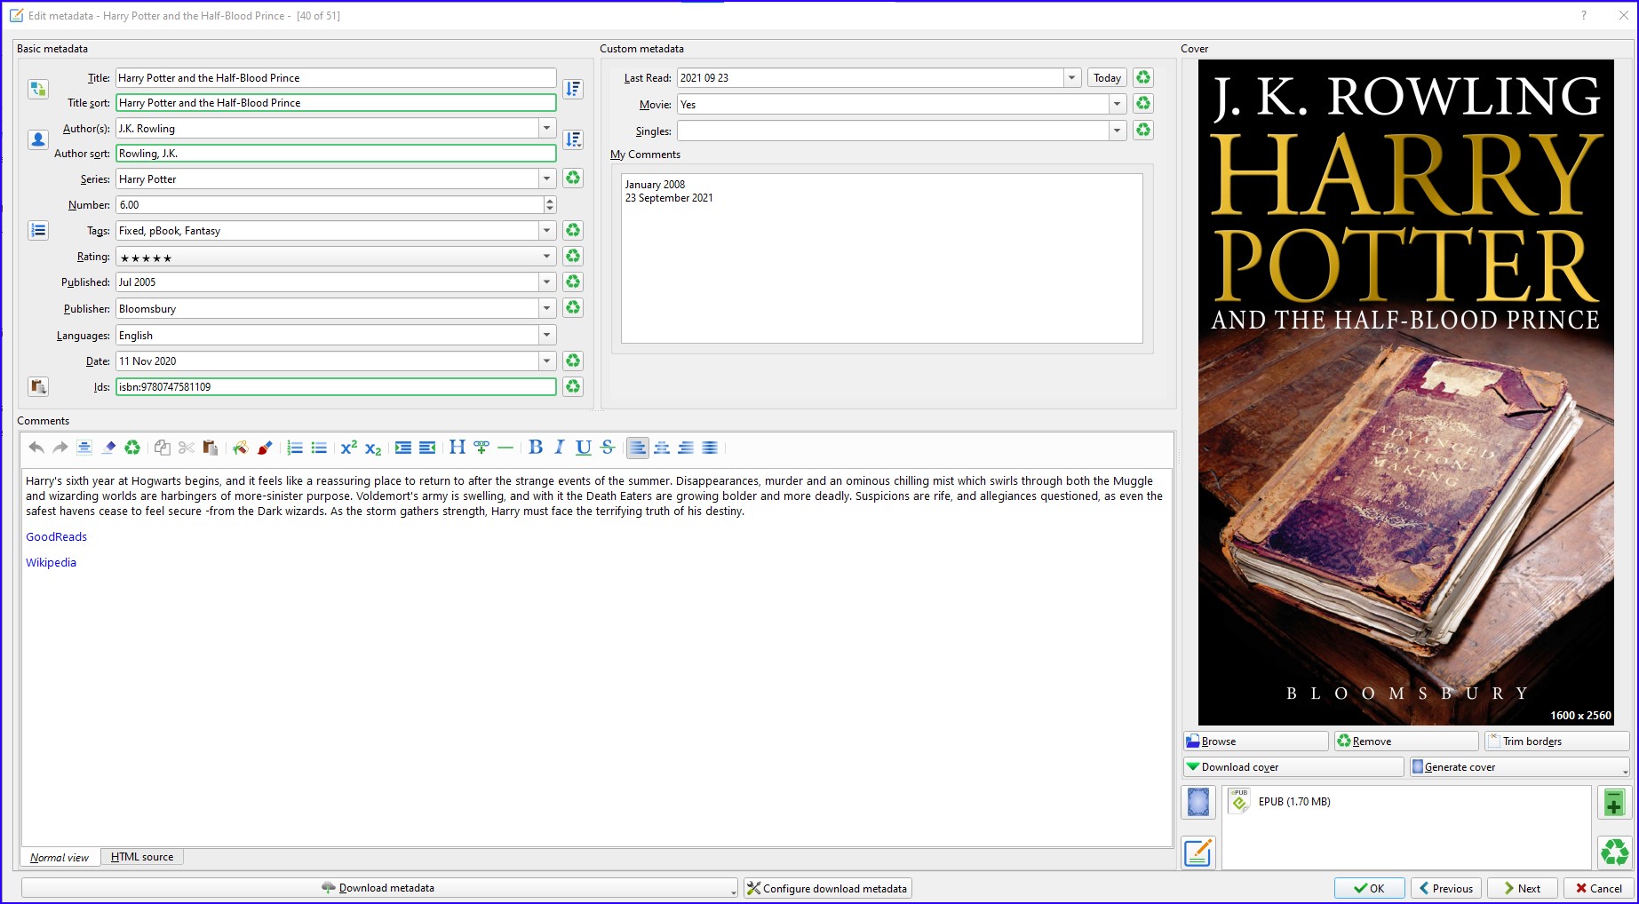The height and width of the screenshot is (904, 1639).
Task: Clear the Published date
Action: [573, 282]
